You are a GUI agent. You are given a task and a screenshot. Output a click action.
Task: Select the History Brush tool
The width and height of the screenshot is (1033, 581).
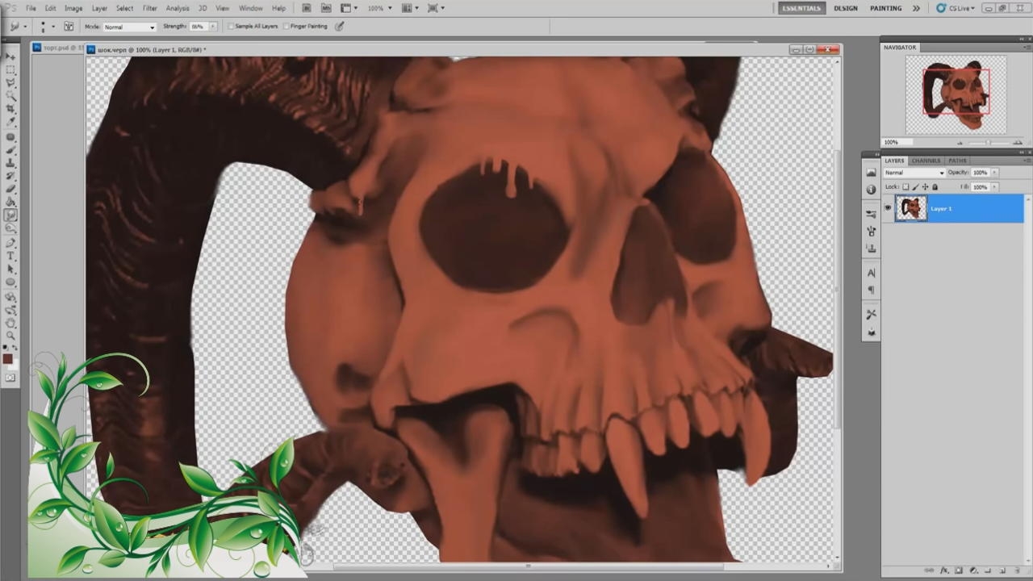click(10, 176)
